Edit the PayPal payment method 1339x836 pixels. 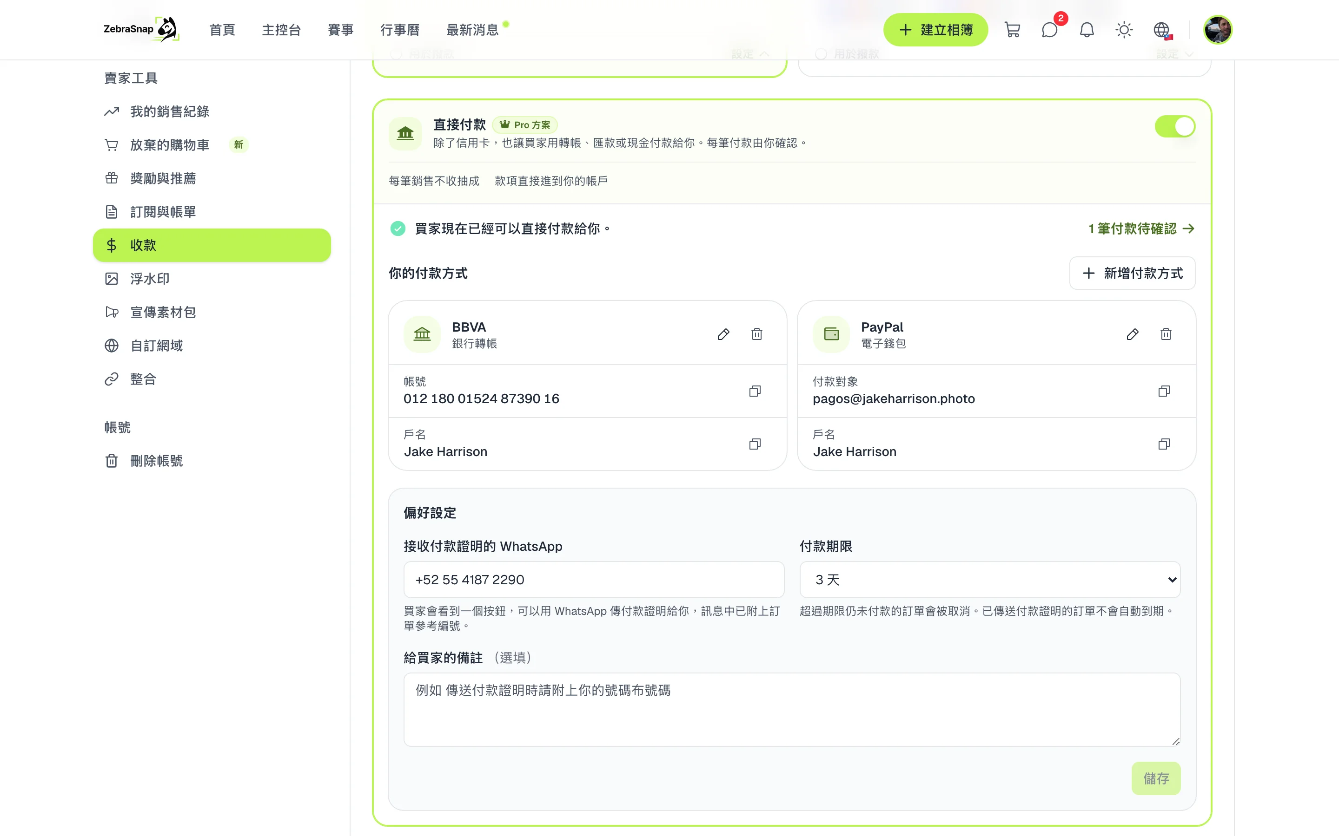(1132, 334)
